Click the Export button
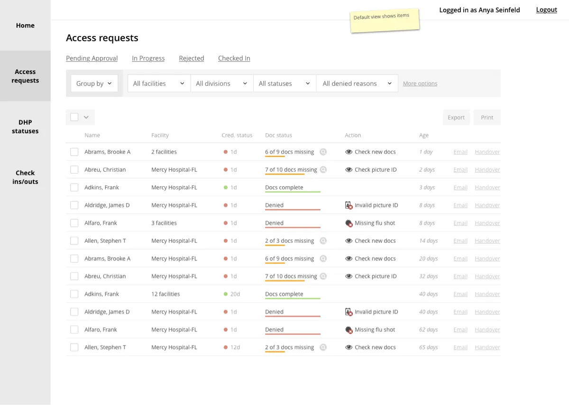This screenshot has width=569, height=405. click(456, 118)
